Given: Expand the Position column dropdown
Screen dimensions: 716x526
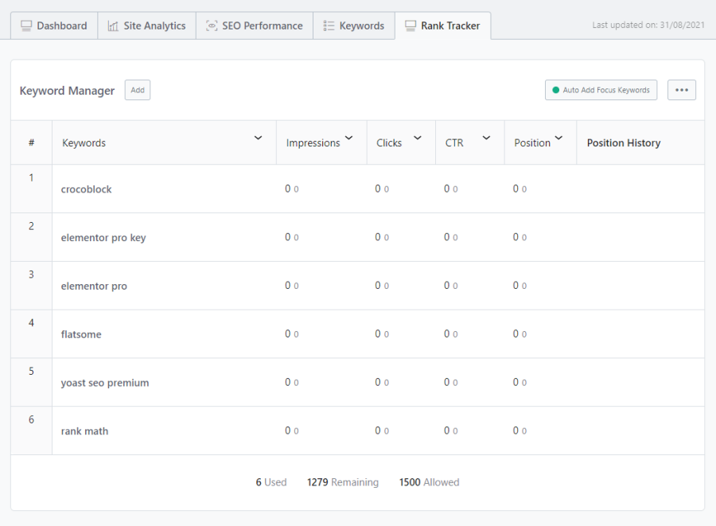Looking at the screenshot, I should tap(561, 138).
